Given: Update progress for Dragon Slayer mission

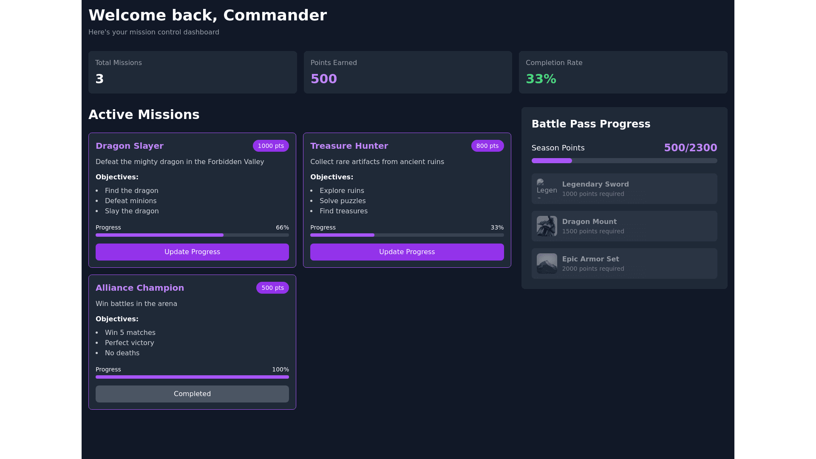Looking at the screenshot, I should 192,252.
